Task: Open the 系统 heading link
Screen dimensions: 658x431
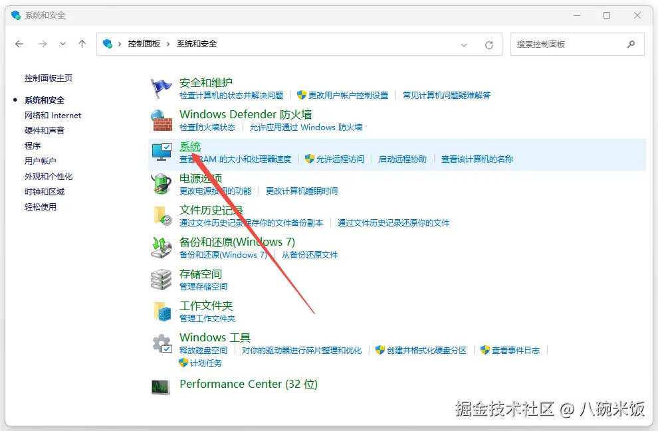Action: (190, 146)
